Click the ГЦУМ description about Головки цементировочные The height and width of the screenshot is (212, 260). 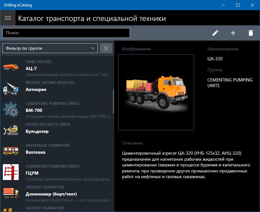tap(69, 179)
